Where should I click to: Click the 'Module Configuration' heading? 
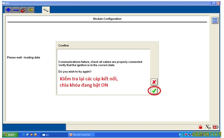107,19
